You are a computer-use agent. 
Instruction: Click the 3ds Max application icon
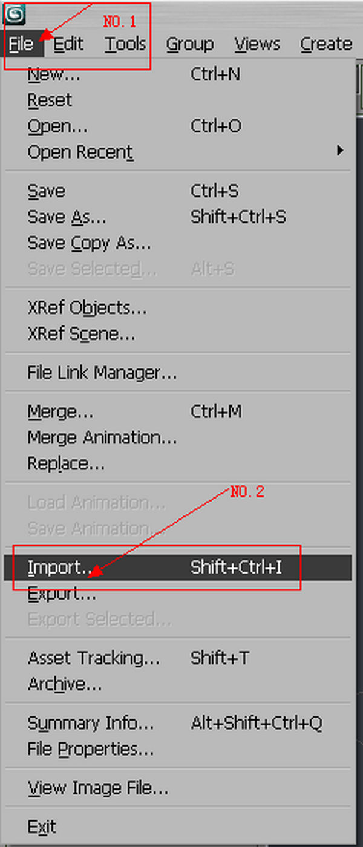(x=15, y=13)
